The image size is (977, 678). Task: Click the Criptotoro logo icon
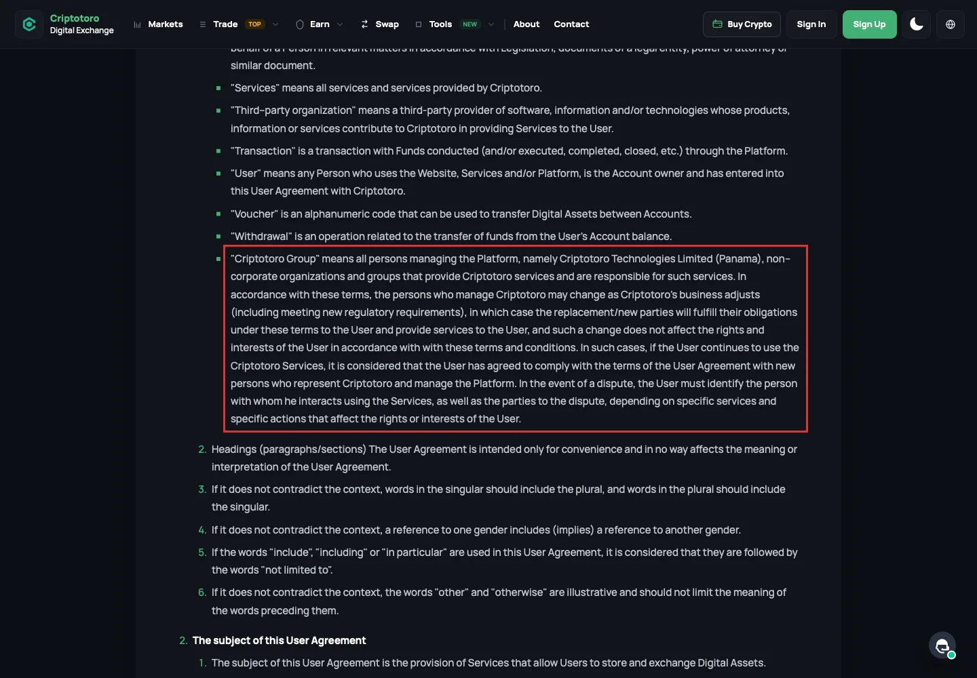(29, 24)
